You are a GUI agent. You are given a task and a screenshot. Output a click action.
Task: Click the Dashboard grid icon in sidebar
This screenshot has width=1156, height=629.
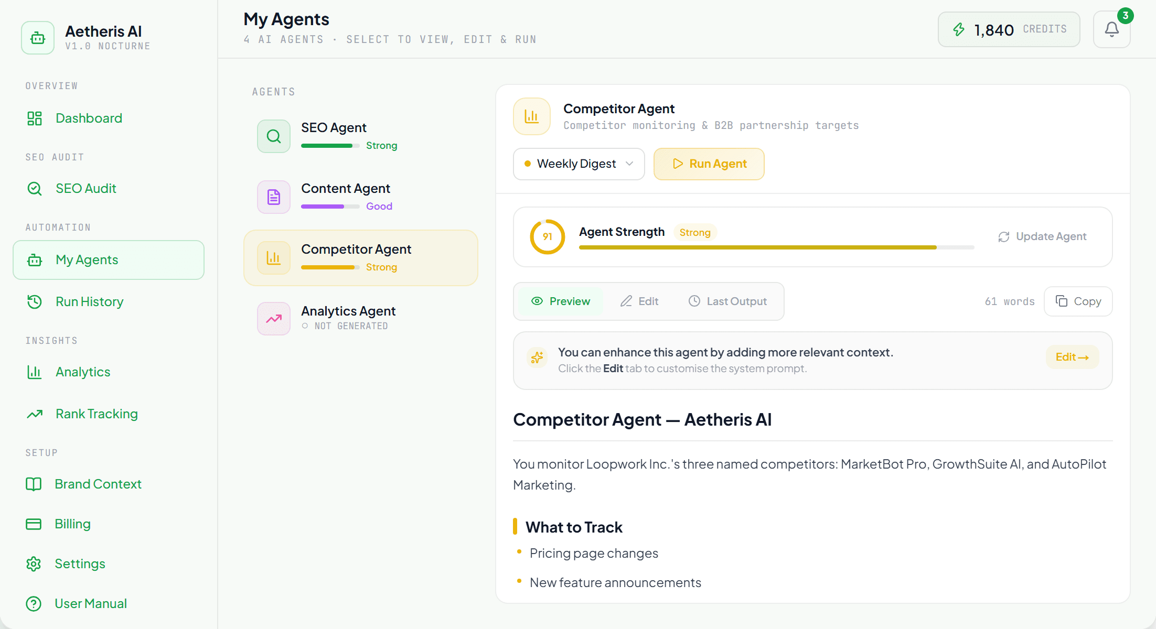point(35,118)
